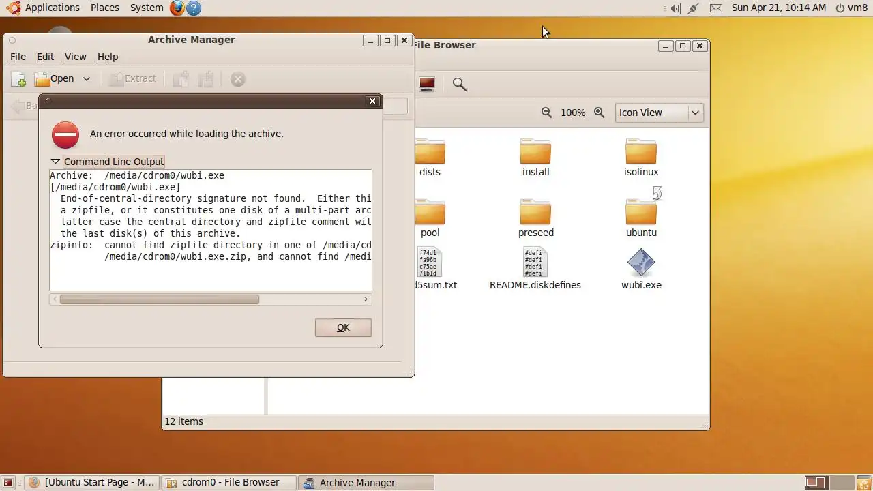873x491 pixels.
Task: Click the horizontal scrollbar thumb in output box
Action: click(x=159, y=299)
